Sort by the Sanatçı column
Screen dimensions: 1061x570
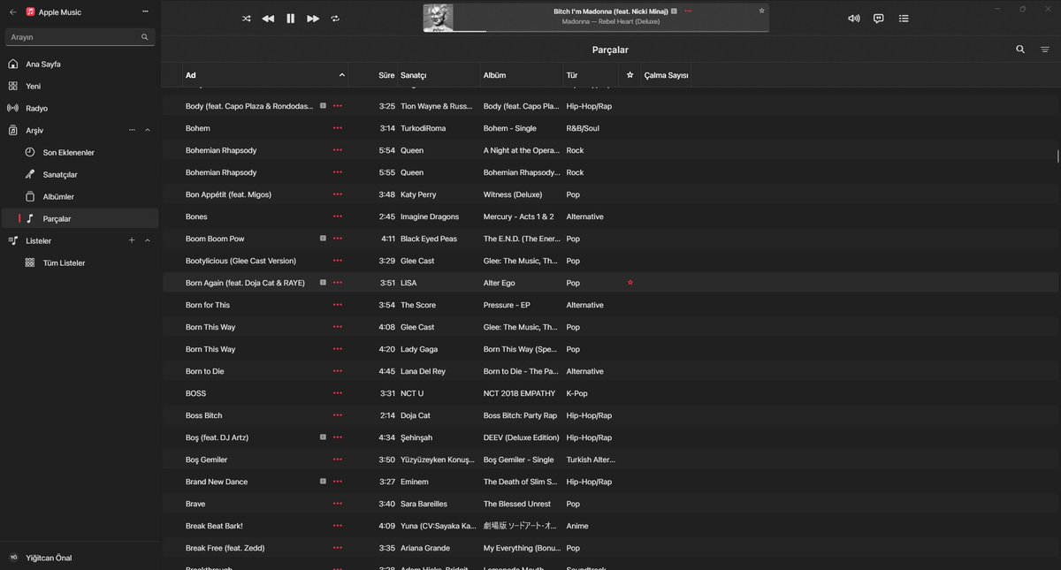[x=439, y=75]
